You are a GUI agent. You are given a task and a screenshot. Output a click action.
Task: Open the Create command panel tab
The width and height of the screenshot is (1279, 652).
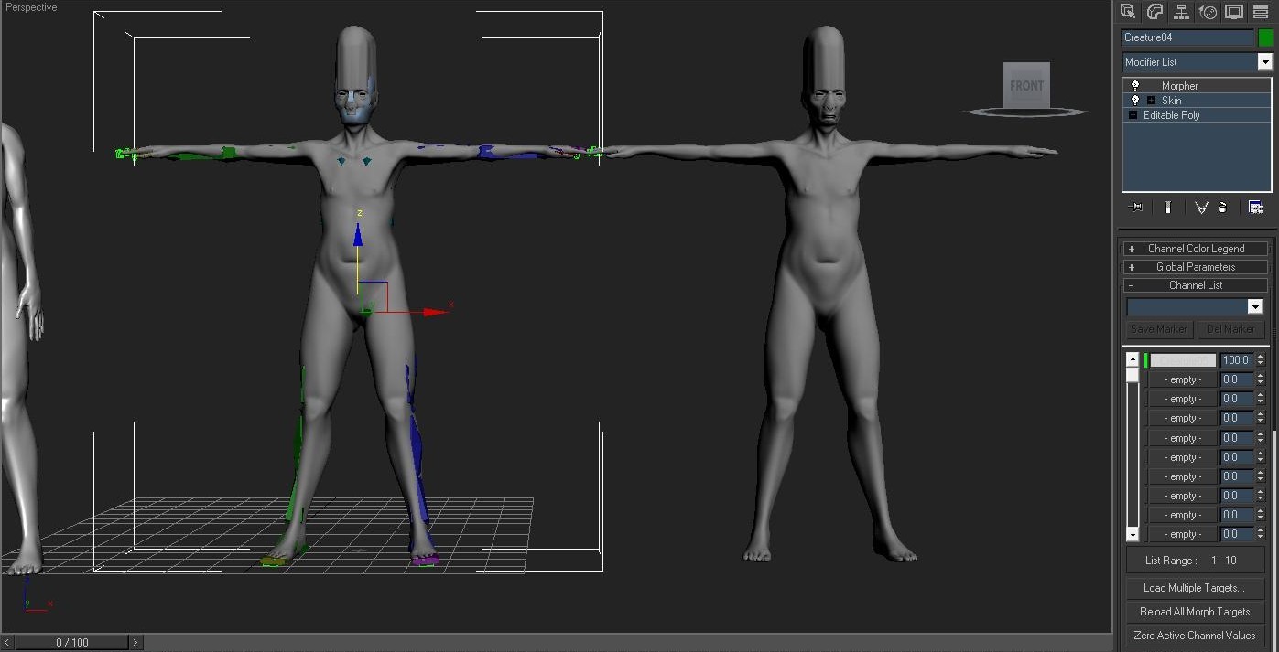pyautogui.click(x=1128, y=12)
